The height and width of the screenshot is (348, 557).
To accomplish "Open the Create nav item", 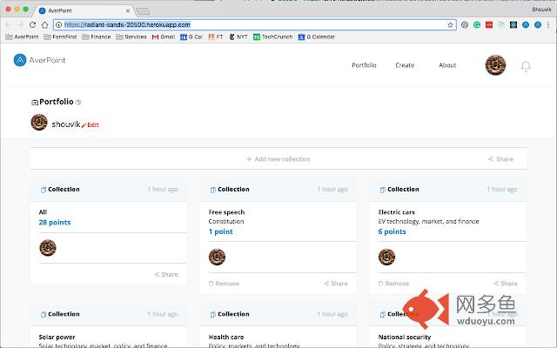I will (405, 65).
